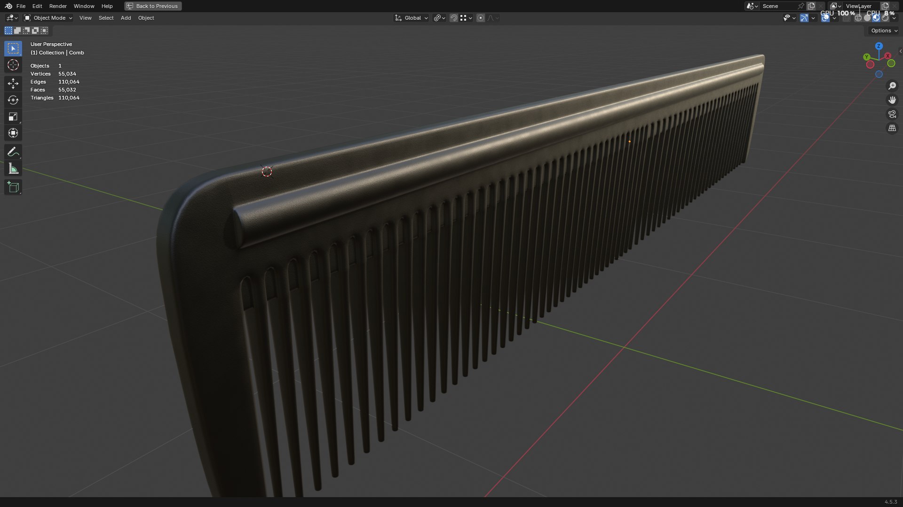Open the viewport Select menu
The image size is (903, 507).
[x=106, y=18]
